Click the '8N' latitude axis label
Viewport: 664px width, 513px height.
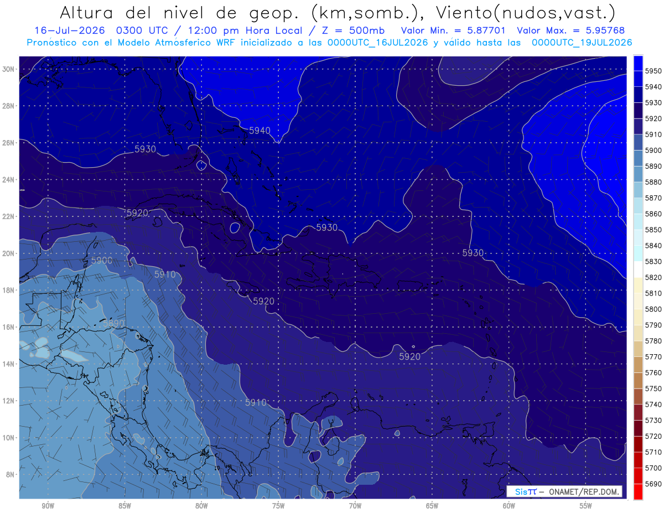pos(10,474)
